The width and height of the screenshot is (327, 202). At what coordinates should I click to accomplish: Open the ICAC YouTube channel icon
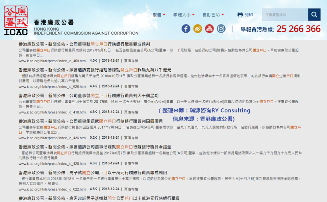pos(209,29)
